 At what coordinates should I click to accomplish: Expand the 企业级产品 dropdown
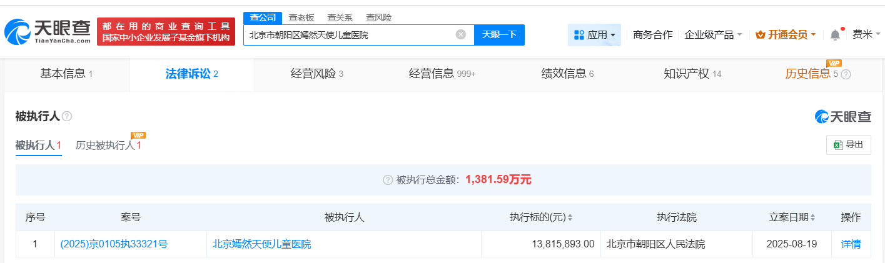[x=713, y=35]
